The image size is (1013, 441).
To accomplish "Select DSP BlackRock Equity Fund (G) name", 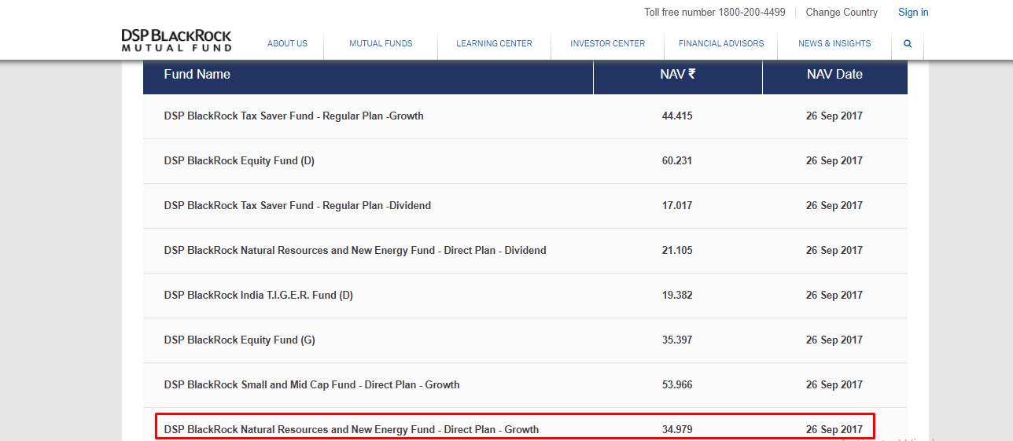I will coord(240,340).
